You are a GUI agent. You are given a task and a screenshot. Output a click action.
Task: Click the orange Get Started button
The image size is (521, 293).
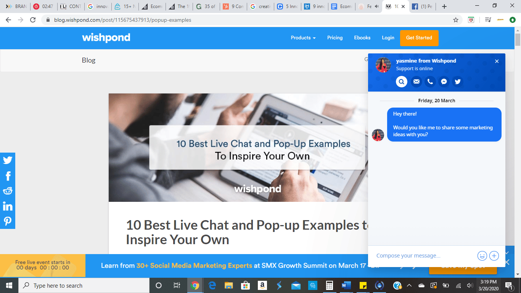419,38
